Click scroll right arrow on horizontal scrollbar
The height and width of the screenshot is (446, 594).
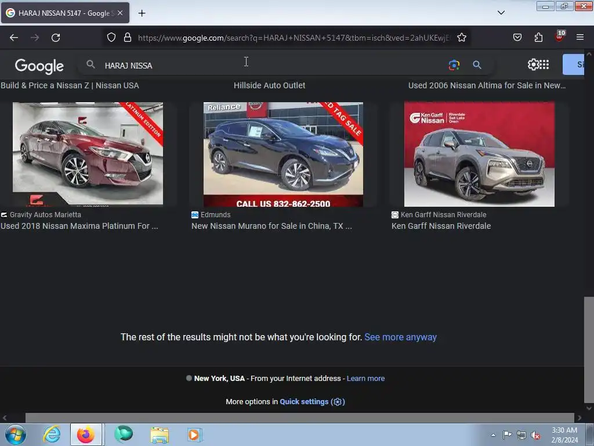pyautogui.click(x=579, y=418)
